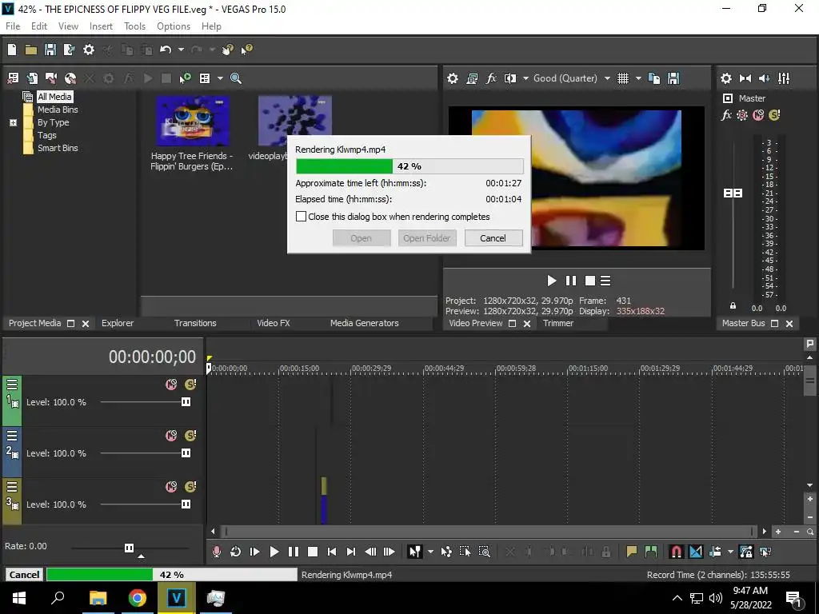This screenshot has height=614, width=819.
Task: Click the Open button in render dialog
Action: (x=362, y=238)
